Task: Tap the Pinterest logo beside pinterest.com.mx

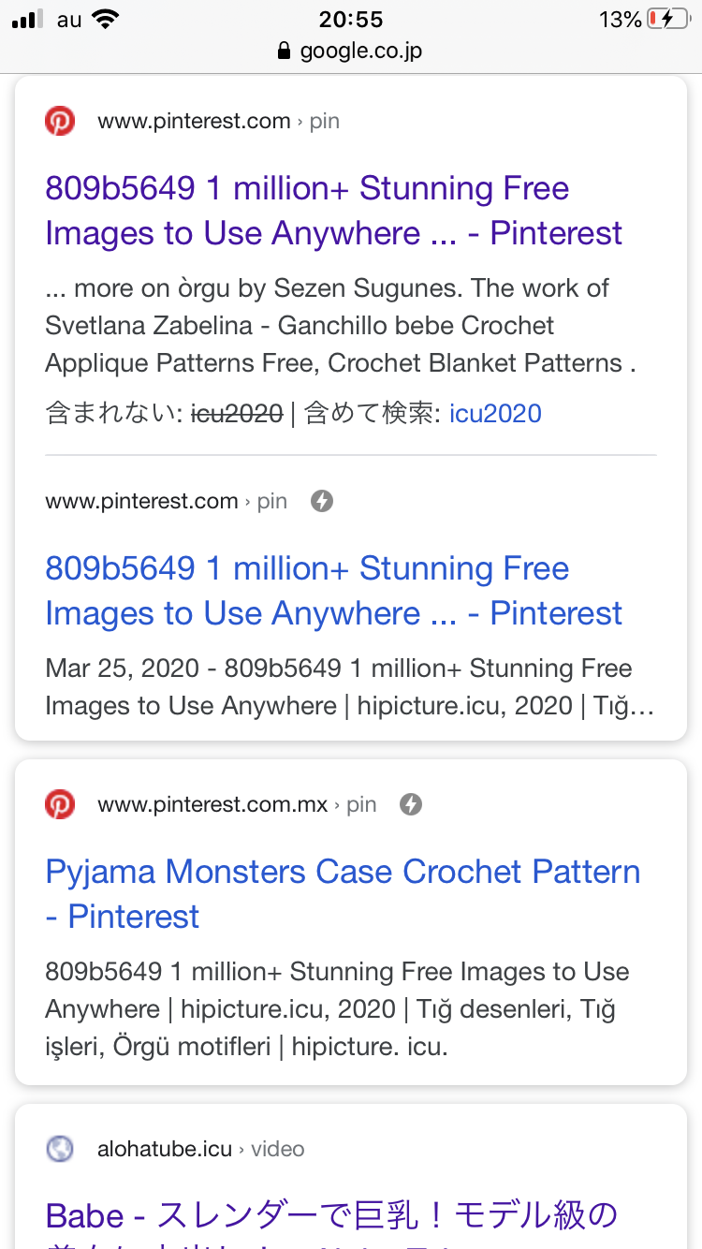Action: [60, 804]
